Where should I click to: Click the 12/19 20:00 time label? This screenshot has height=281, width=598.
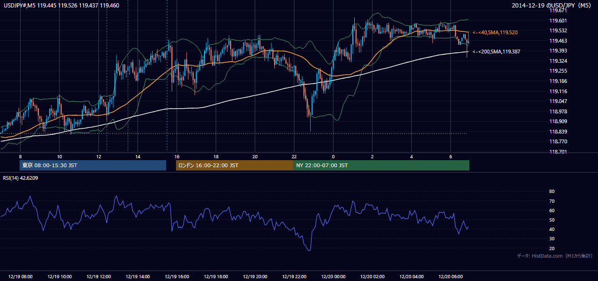point(255,277)
